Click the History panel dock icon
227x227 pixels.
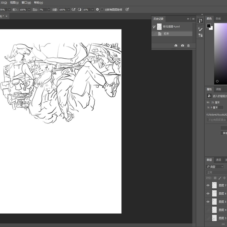point(201,21)
